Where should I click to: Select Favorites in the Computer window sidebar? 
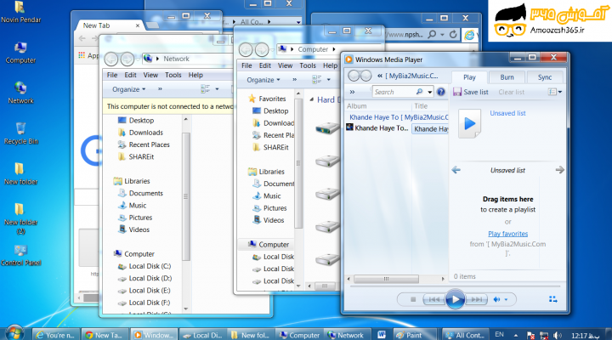[272, 99]
